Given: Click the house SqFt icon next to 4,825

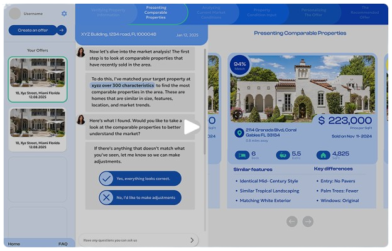Looking at the screenshot, I should pos(324,156).
